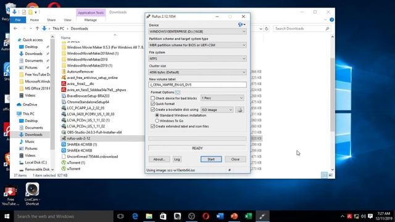Open the File tab in Explorer

pos(18,20)
